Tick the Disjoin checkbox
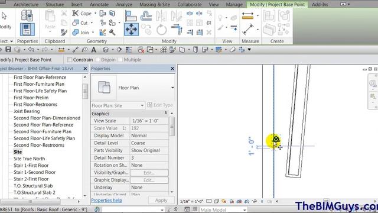 97,60
